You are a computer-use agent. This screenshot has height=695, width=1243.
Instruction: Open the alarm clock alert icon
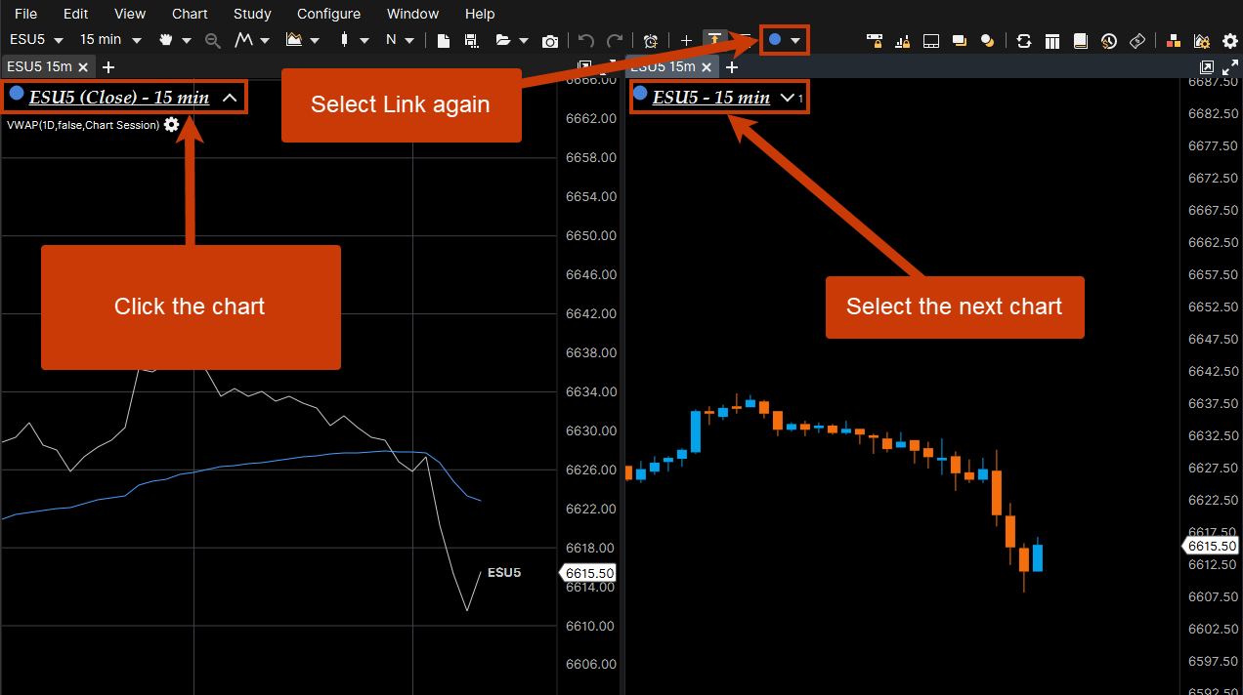tap(651, 40)
